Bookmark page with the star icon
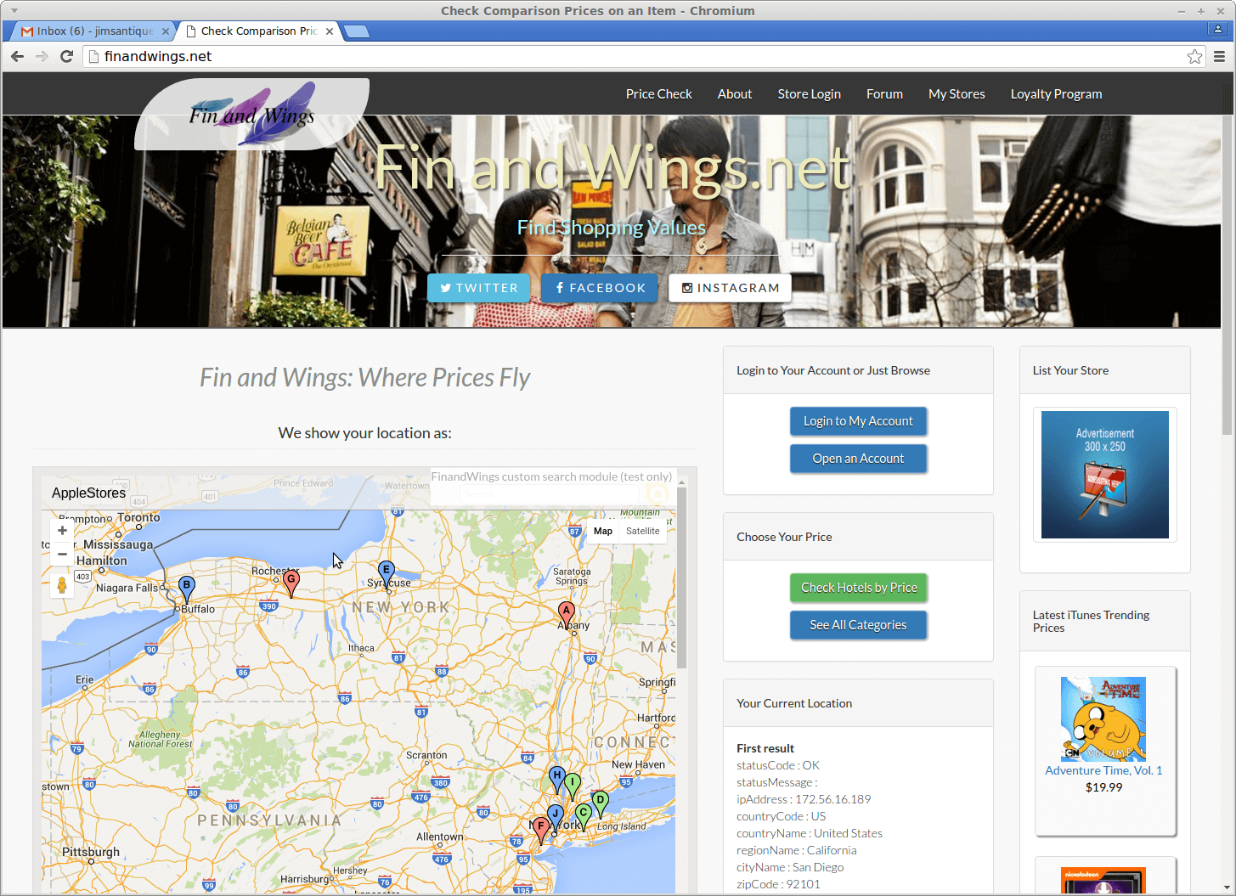Screen dimensions: 1236x896 tap(1194, 56)
